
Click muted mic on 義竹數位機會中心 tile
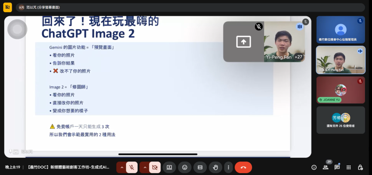(360, 21)
